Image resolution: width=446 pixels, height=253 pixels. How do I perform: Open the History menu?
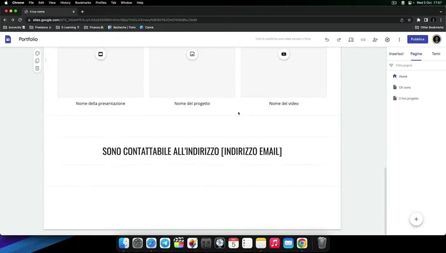coord(65,3)
